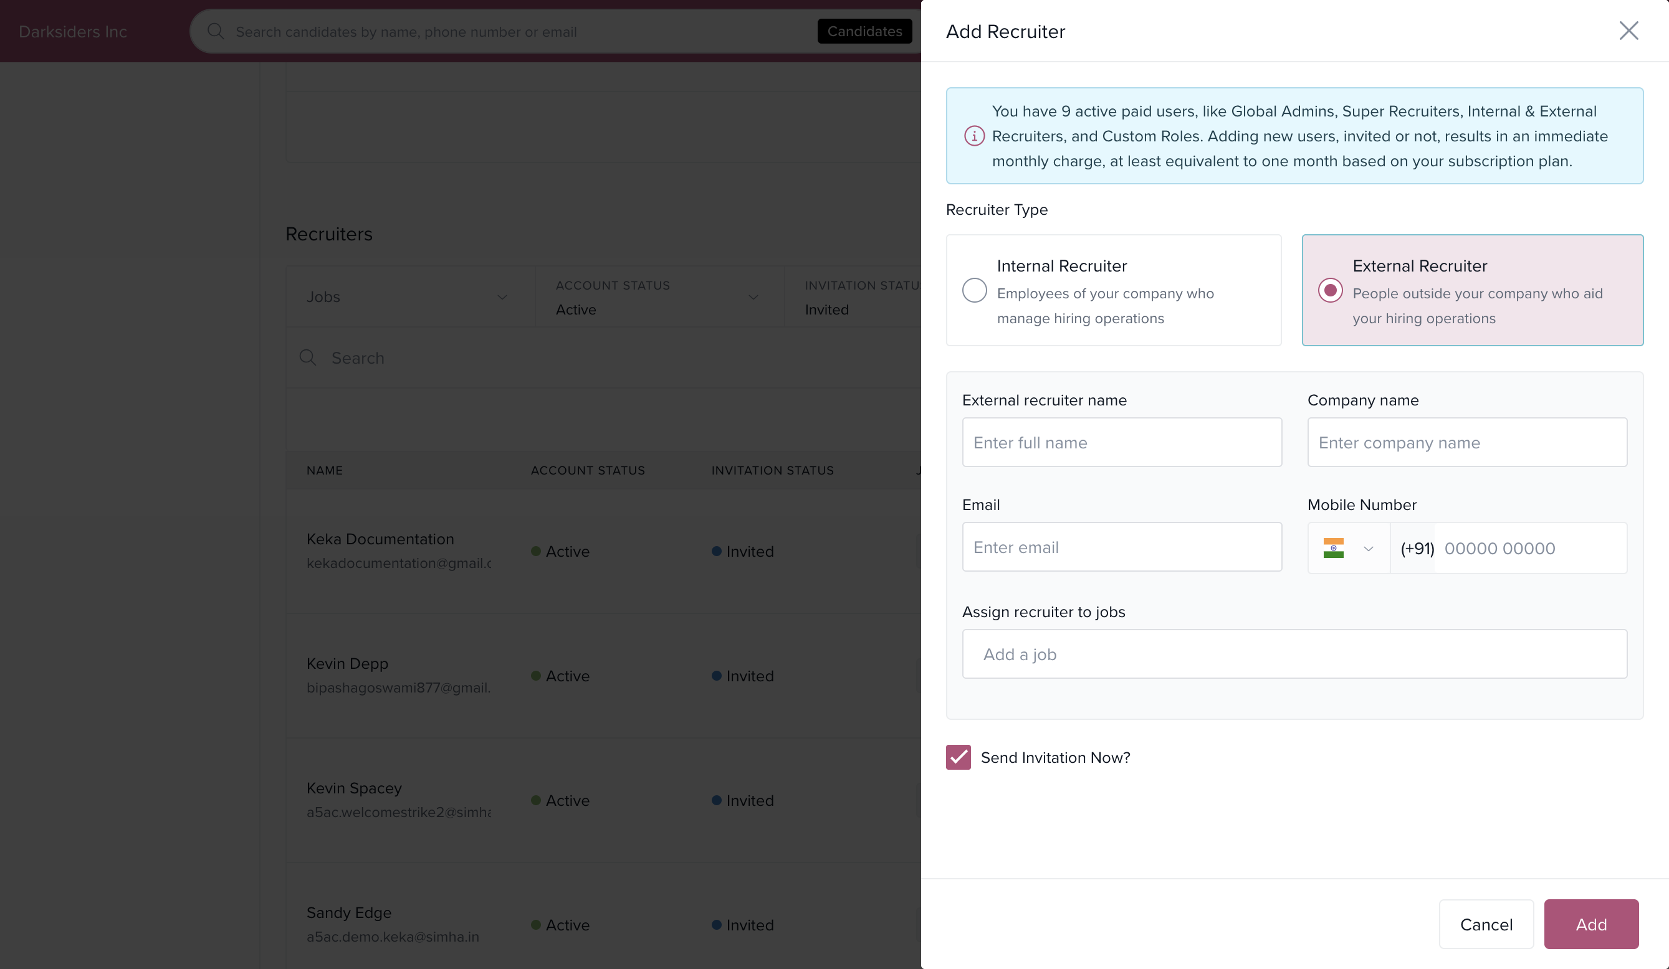Click the Candidates search scope tag

point(864,31)
